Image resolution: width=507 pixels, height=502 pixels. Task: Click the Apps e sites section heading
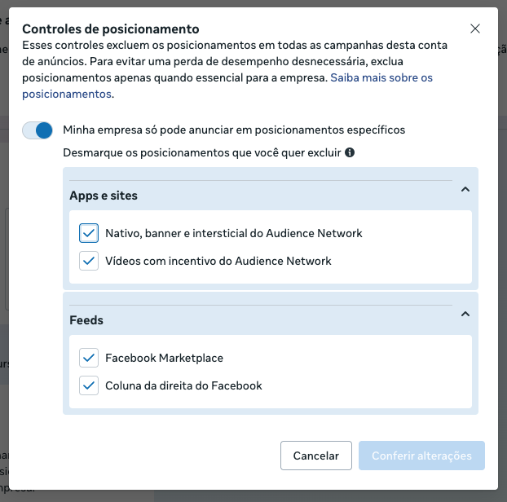(x=104, y=196)
